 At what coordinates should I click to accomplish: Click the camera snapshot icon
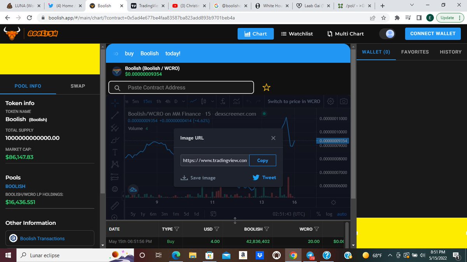(x=344, y=101)
